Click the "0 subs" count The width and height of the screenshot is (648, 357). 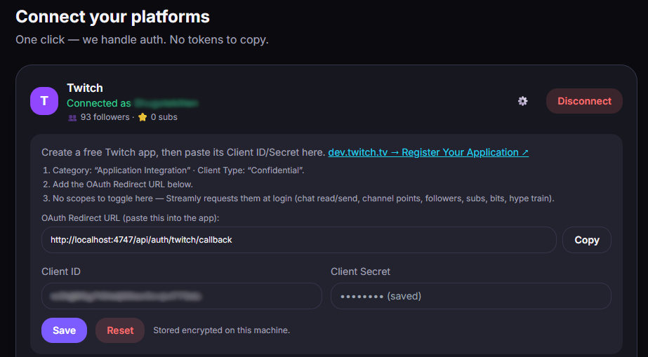point(164,117)
